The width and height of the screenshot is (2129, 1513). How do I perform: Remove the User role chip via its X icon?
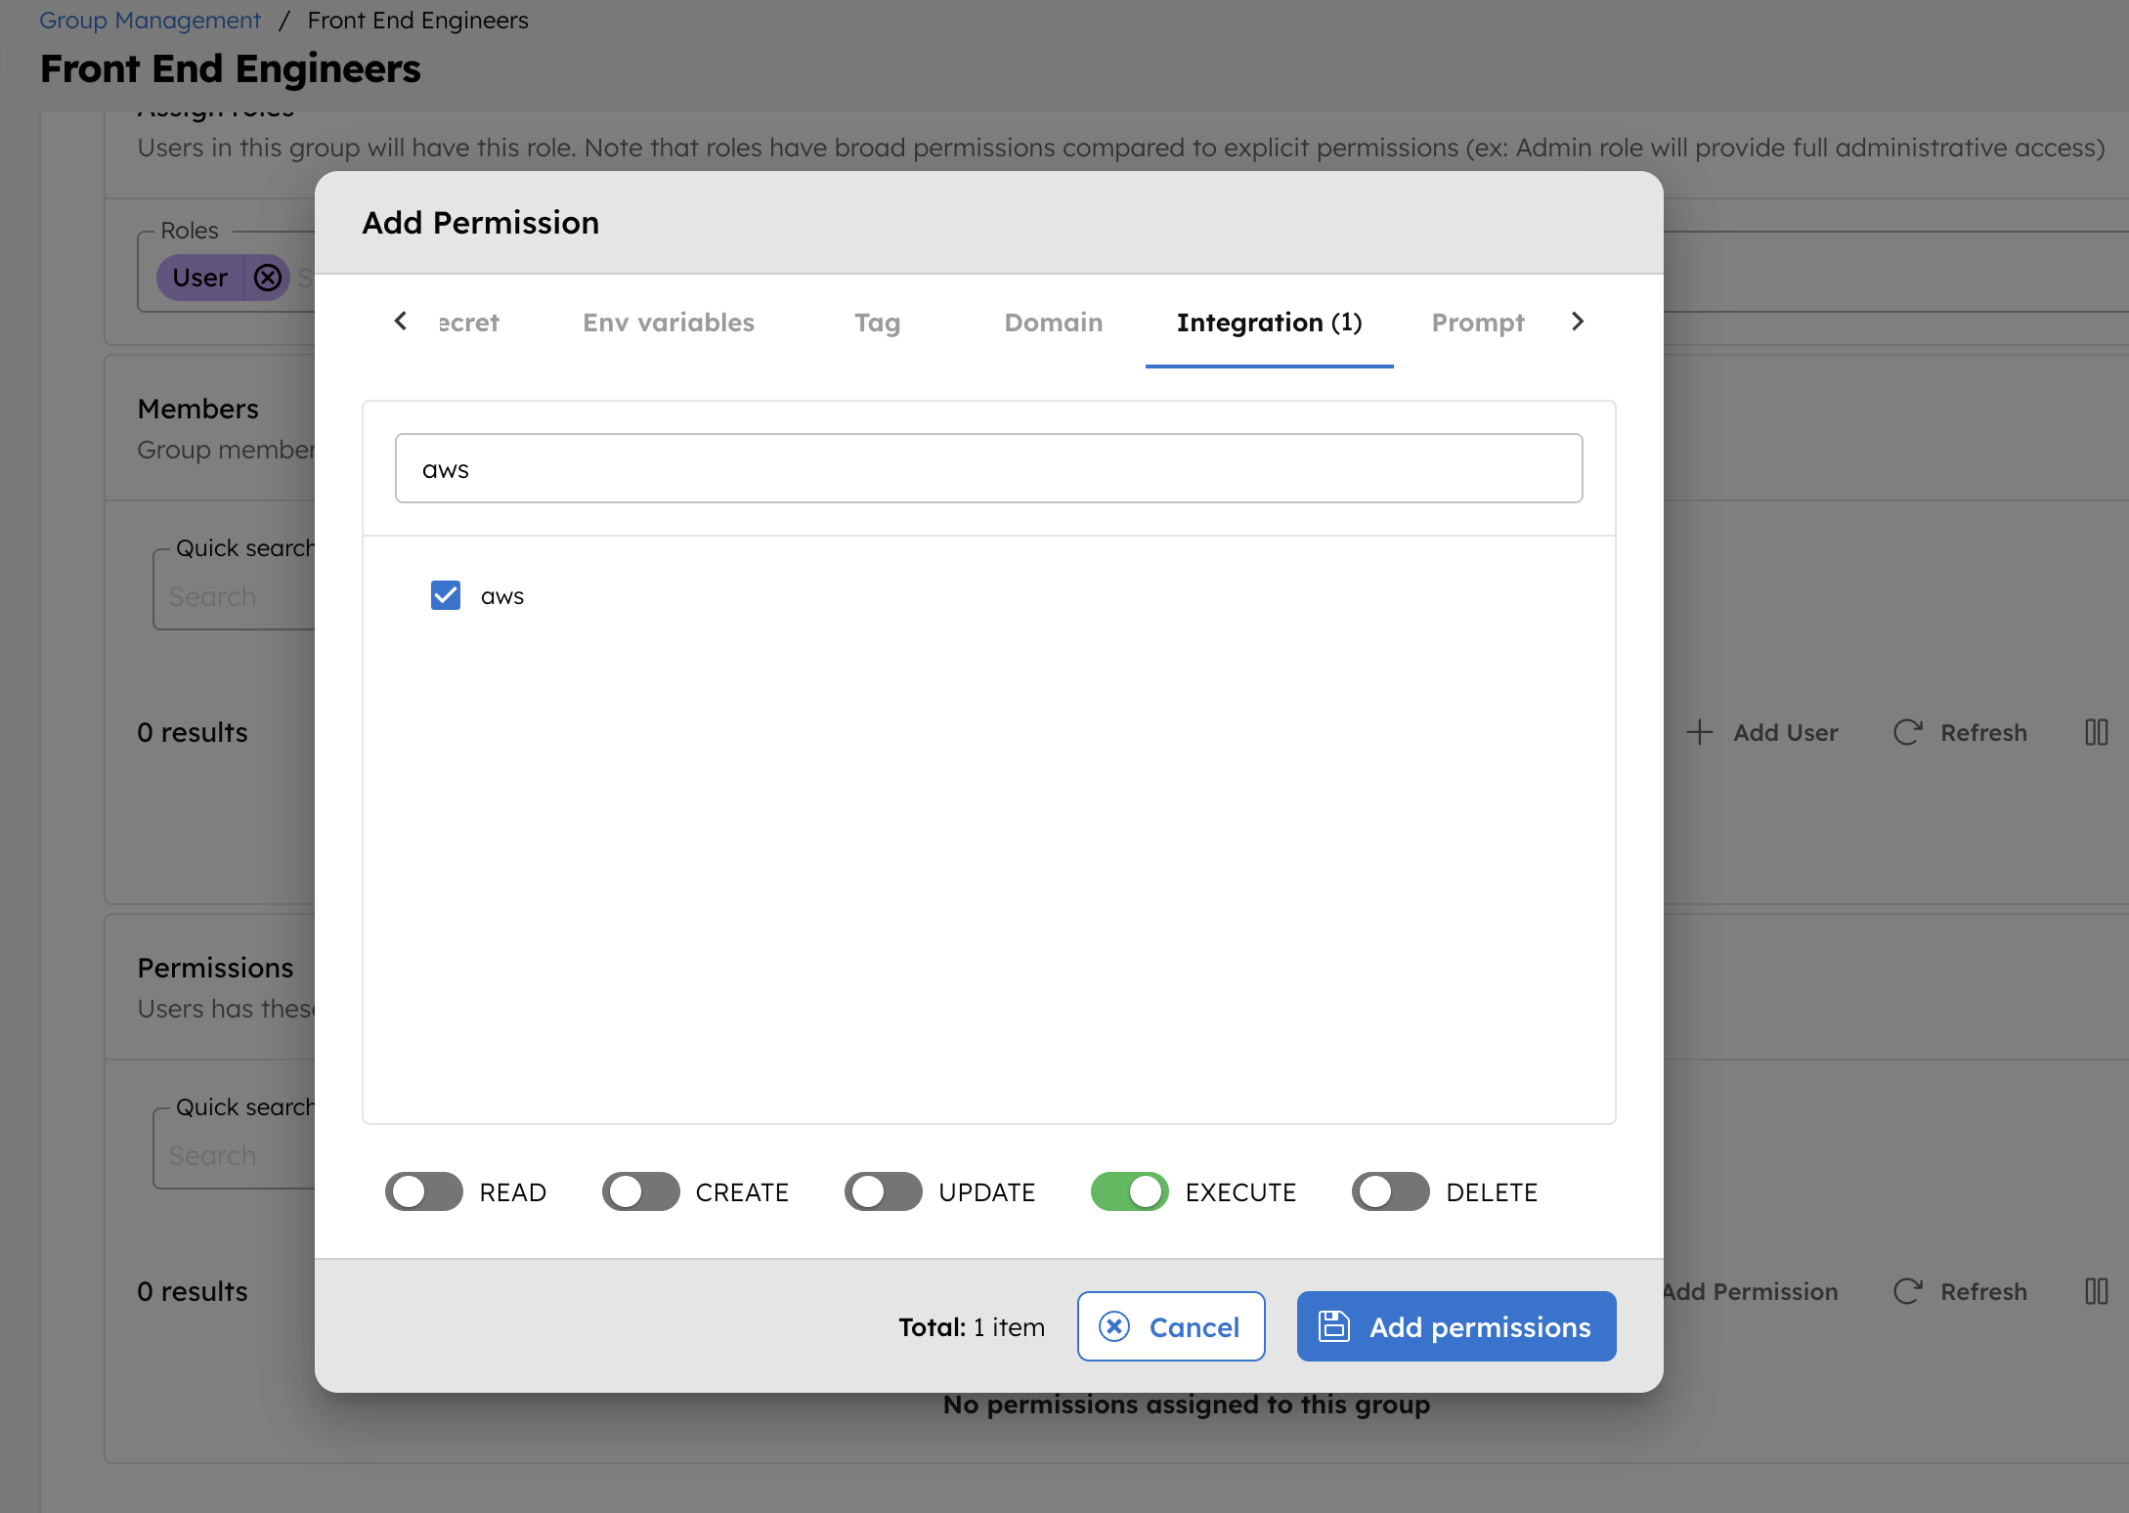point(268,278)
